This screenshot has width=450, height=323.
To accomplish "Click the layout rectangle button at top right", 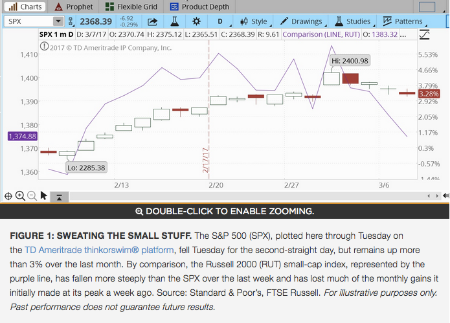I will tap(427, 7).
